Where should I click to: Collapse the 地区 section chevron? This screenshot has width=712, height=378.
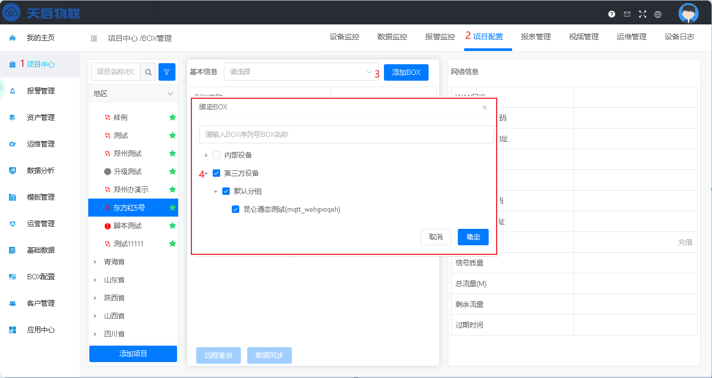click(x=170, y=93)
